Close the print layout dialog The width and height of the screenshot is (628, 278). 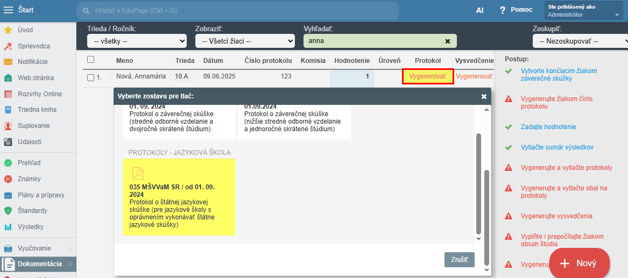484,96
